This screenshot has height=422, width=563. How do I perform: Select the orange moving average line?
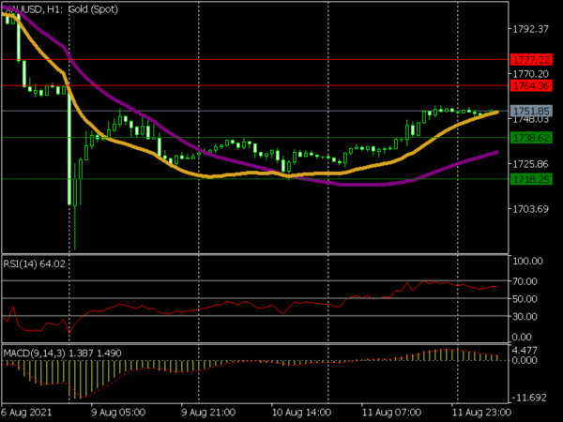click(235, 174)
